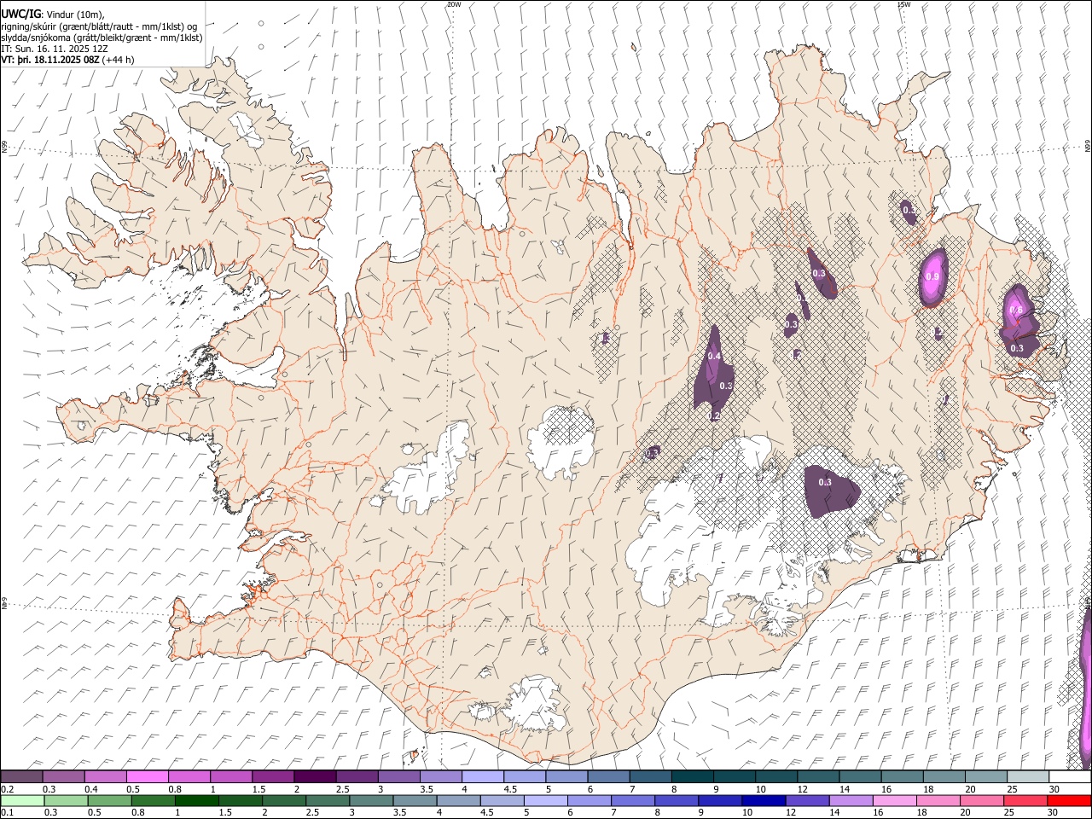This screenshot has width=1092, height=819.
Task: Pick the dark green 1 rain legend swatch
Action: pyautogui.click(x=197, y=800)
